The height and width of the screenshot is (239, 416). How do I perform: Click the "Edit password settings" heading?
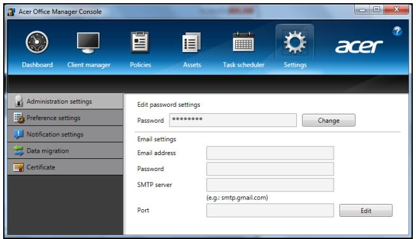pyautogui.click(x=168, y=105)
